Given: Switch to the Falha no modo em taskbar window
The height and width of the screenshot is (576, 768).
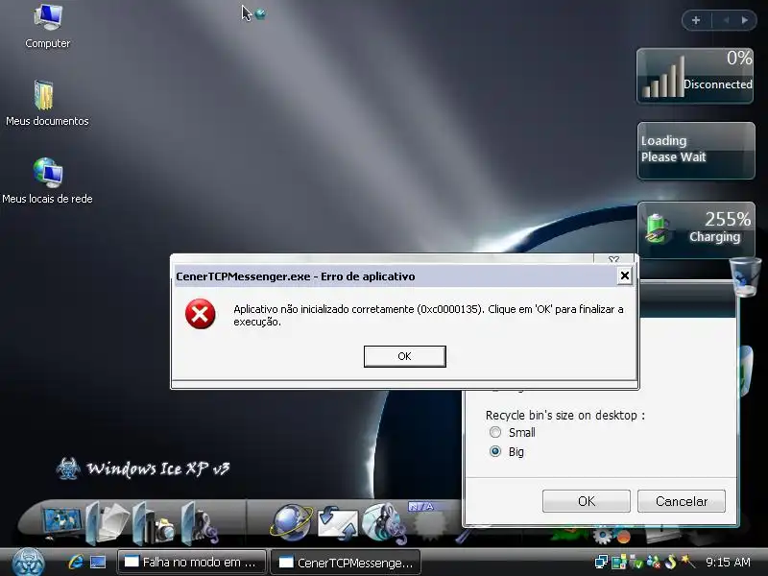Looking at the screenshot, I should (191, 562).
